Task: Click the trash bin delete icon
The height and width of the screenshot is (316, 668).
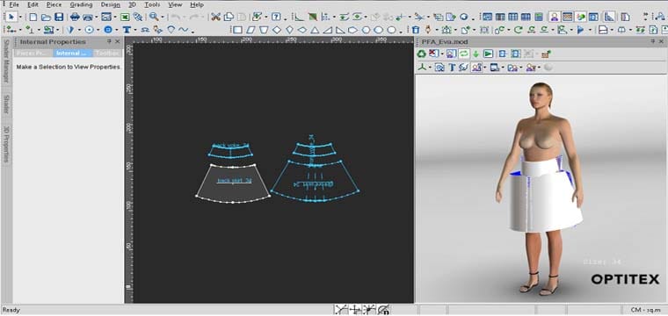Action: [x=416, y=30]
